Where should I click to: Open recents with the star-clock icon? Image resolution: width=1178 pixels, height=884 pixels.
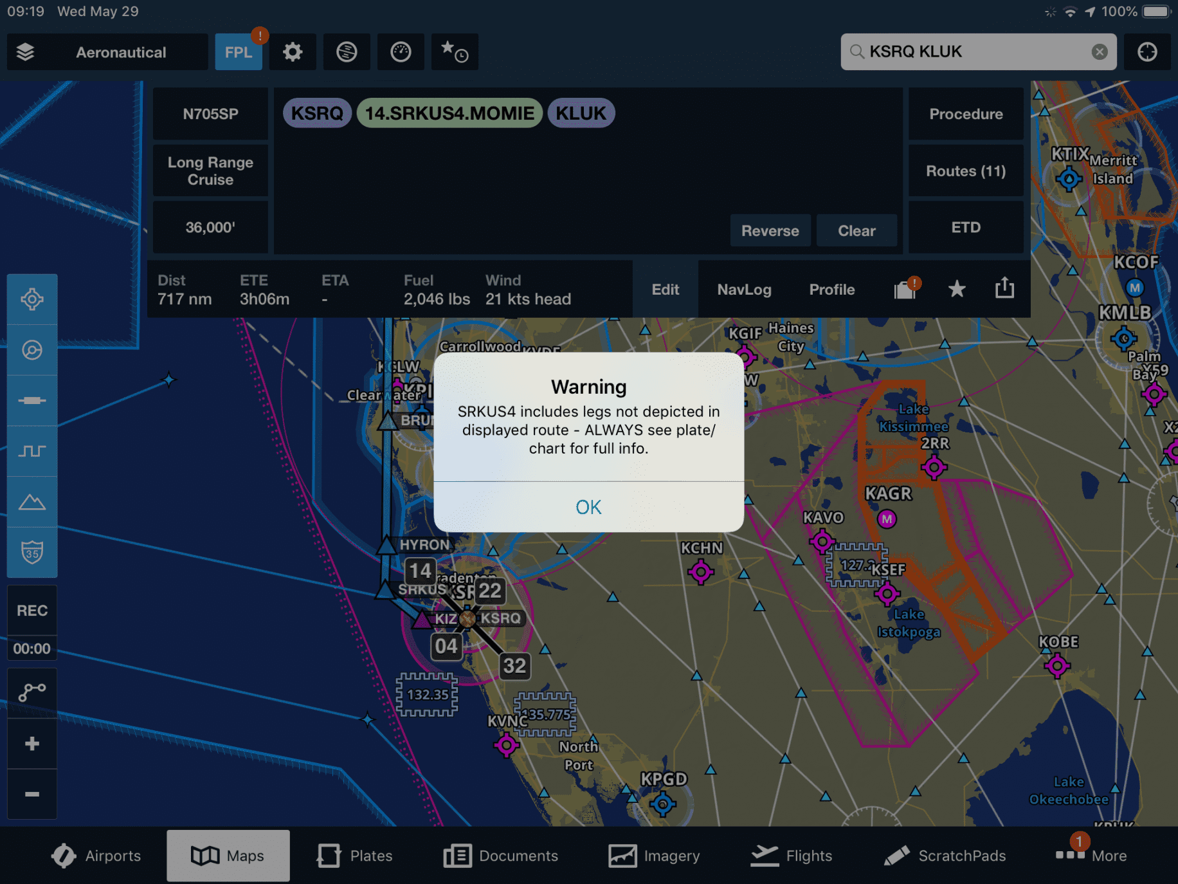pyautogui.click(x=455, y=51)
